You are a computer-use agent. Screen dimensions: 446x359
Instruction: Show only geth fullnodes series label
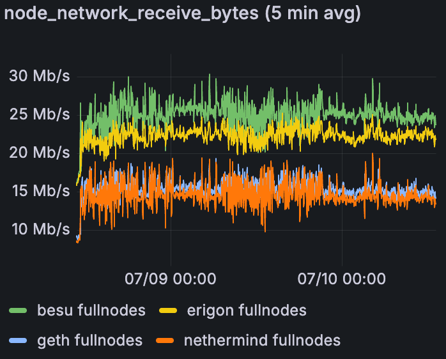point(91,340)
